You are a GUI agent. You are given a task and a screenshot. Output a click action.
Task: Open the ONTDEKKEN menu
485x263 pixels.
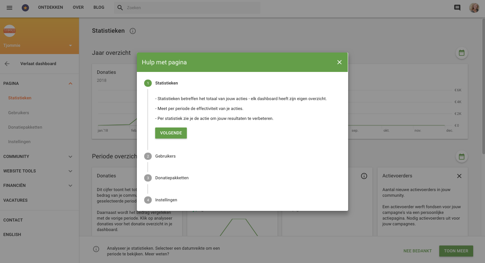pyautogui.click(x=51, y=7)
